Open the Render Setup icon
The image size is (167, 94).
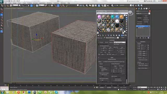click(x=102, y=5)
